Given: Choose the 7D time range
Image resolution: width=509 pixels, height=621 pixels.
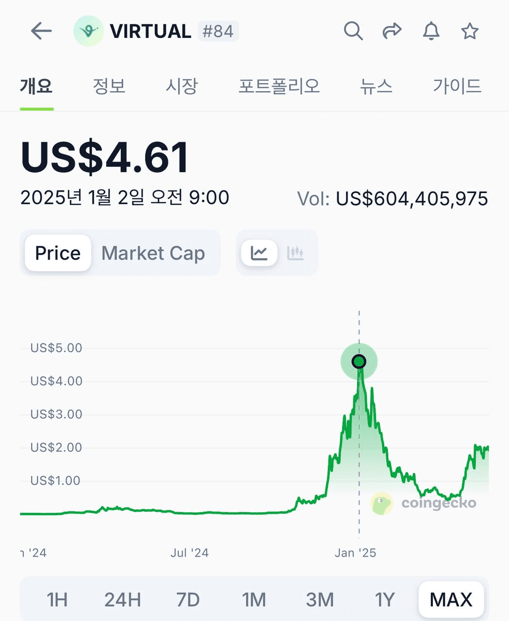Looking at the screenshot, I should pos(188,600).
